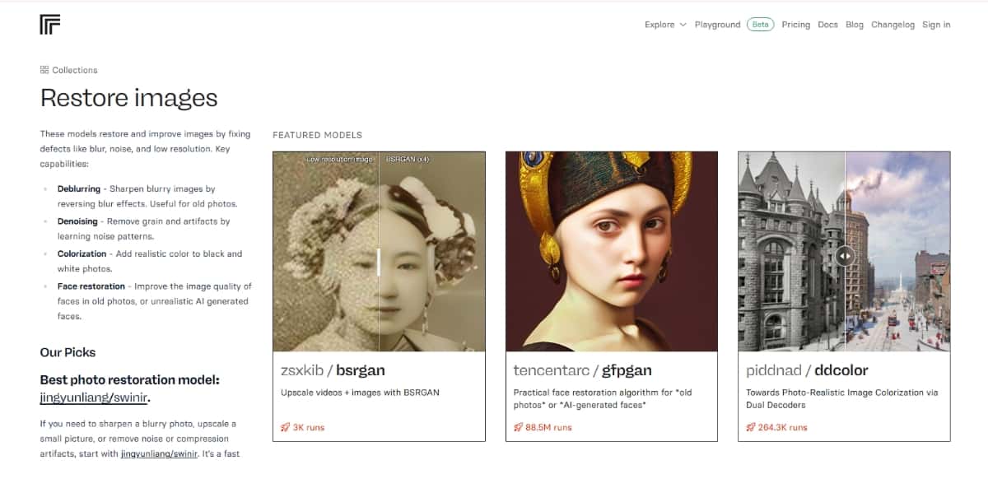This screenshot has width=988, height=502.
Task: Go to the Pricing page
Action: 796,25
